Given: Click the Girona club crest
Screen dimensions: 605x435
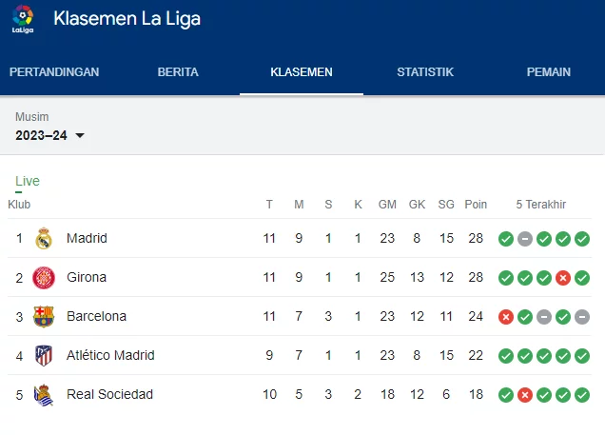Looking at the screenshot, I should [x=44, y=277].
